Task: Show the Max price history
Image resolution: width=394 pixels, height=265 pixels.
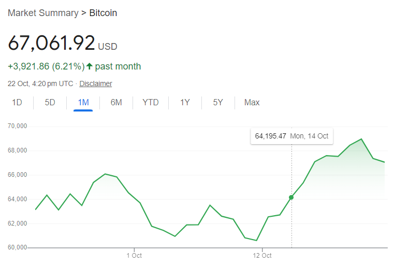Action: tap(252, 102)
